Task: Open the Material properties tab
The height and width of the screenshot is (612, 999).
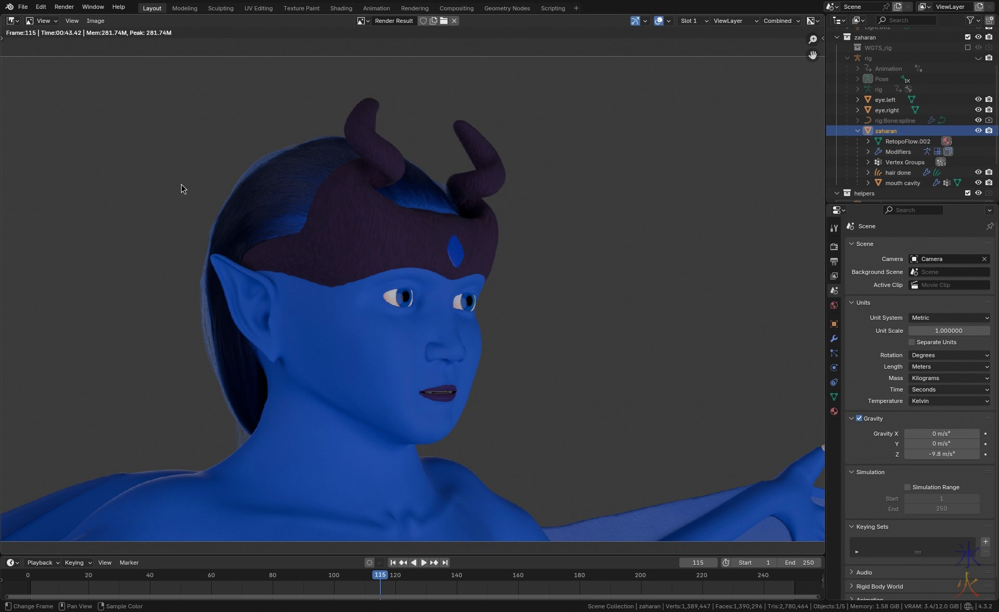Action: 834,411
